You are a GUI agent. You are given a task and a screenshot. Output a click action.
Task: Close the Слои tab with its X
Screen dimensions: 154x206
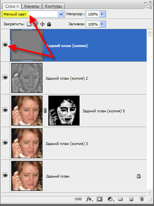coord(18,6)
